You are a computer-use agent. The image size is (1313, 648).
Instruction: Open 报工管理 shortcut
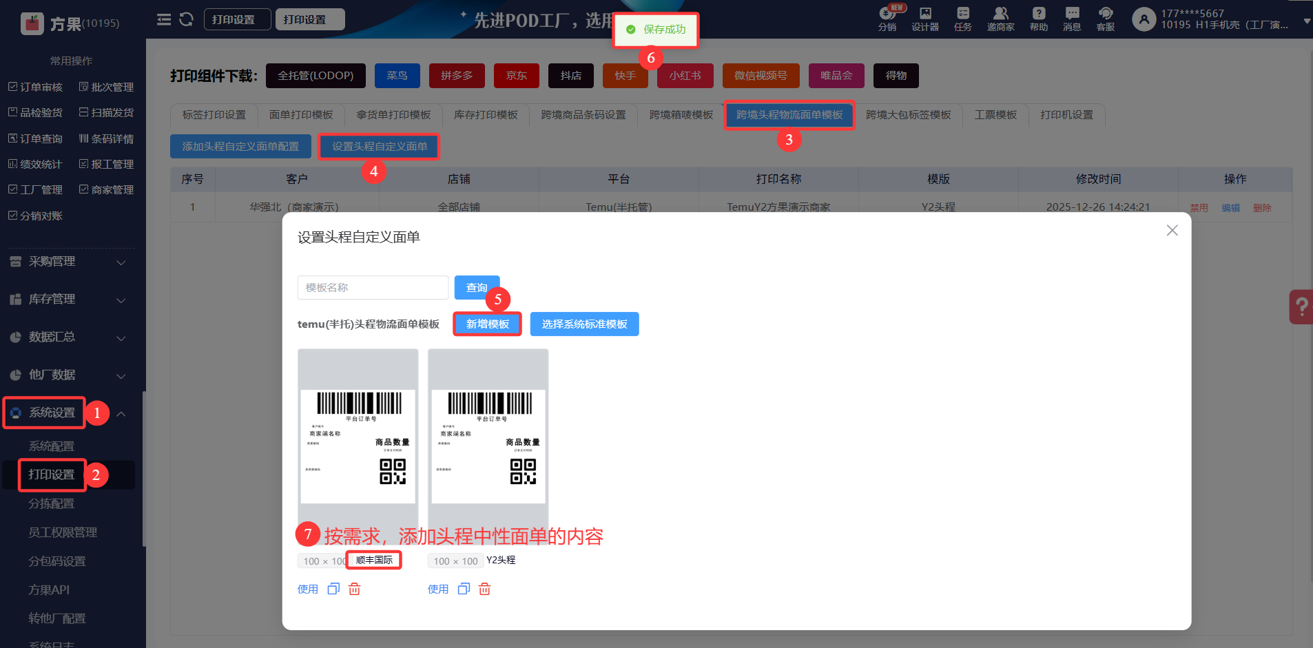tap(106, 164)
